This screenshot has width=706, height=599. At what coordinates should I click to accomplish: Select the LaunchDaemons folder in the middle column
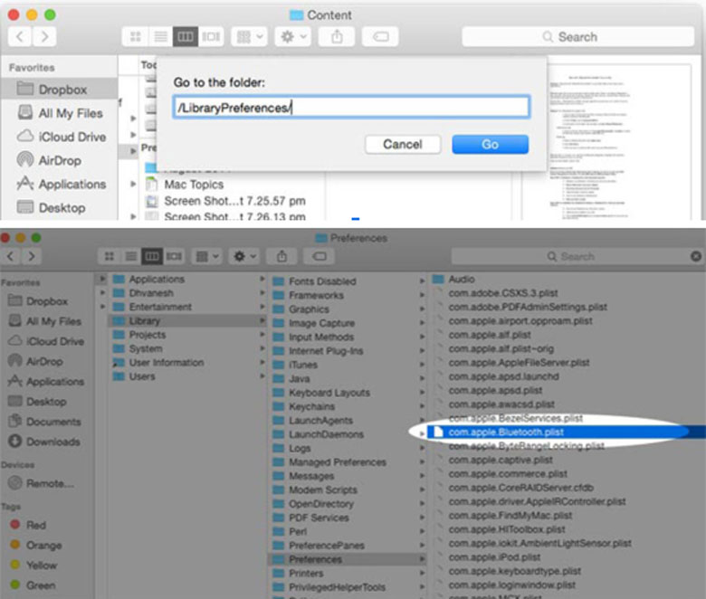click(328, 434)
